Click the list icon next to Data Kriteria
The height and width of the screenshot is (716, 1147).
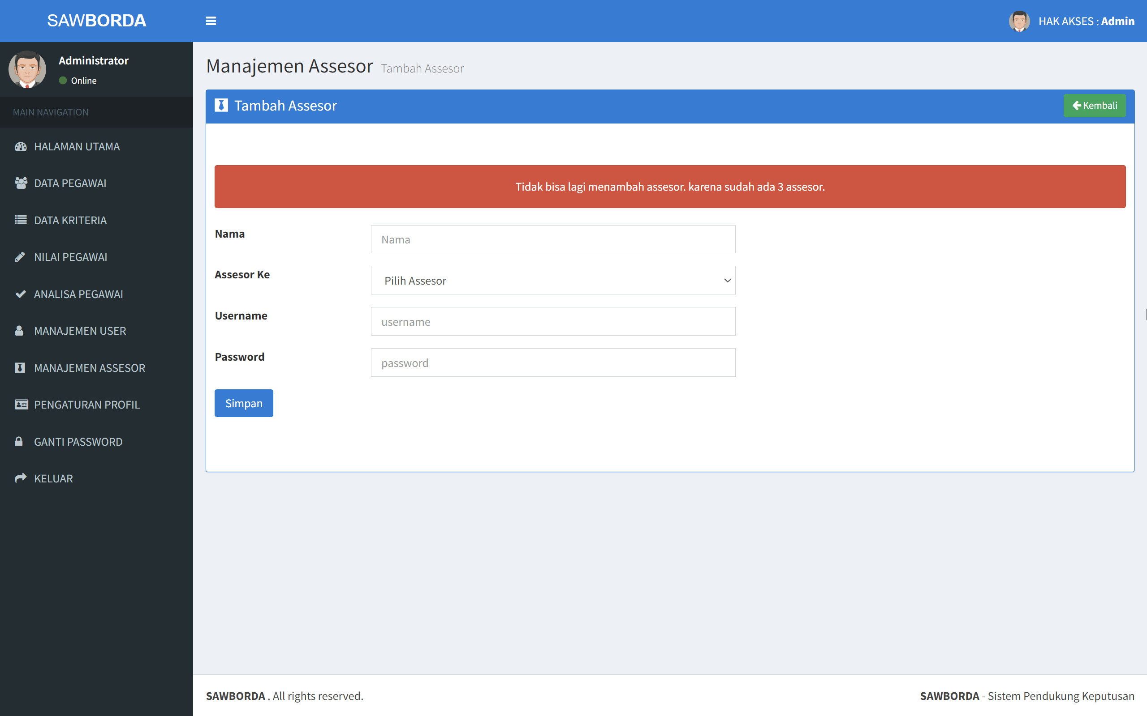pos(20,220)
